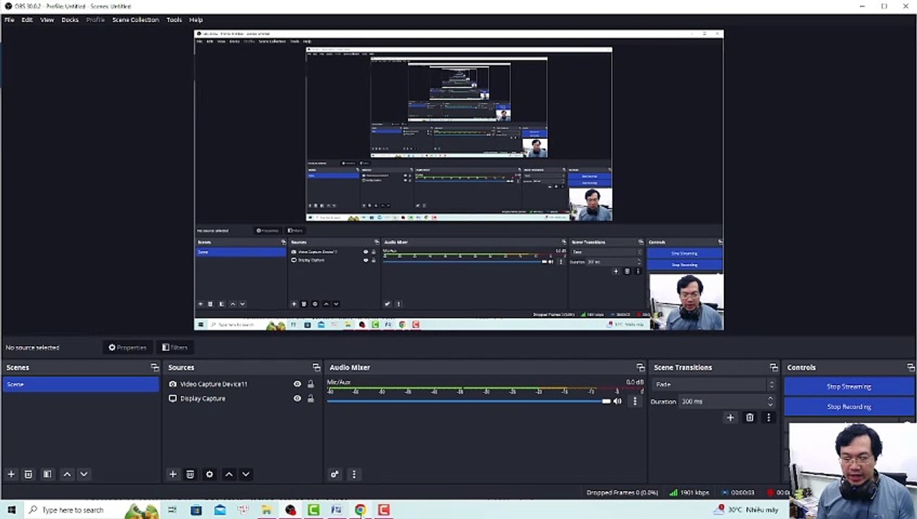
Task: Open the Docks menu
Action: tap(70, 19)
